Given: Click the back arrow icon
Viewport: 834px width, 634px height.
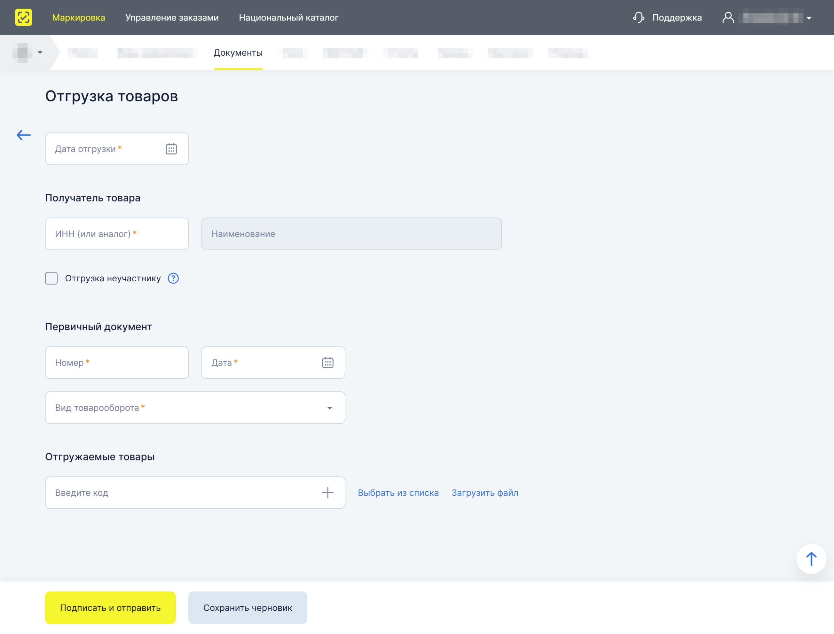Looking at the screenshot, I should pos(23,135).
